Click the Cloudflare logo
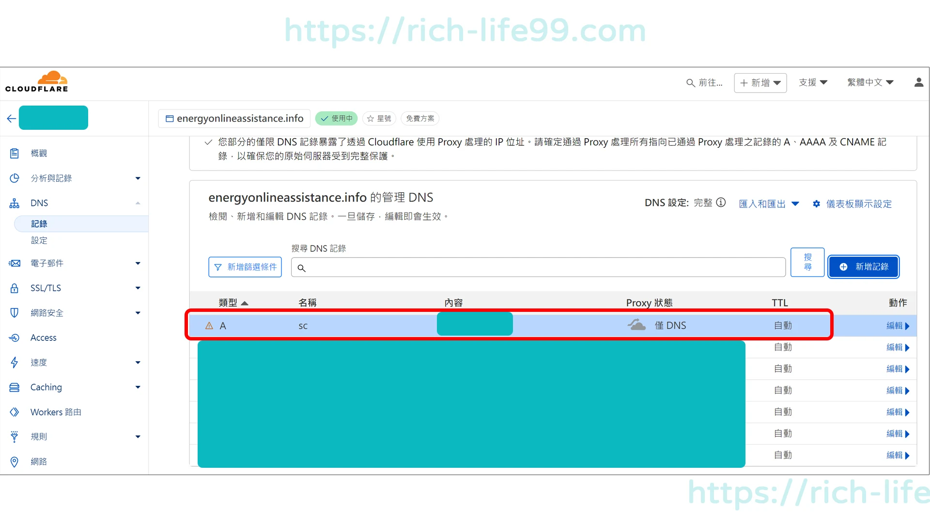Image resolution: width=930 pixels, height=523 pixels. 37,82
